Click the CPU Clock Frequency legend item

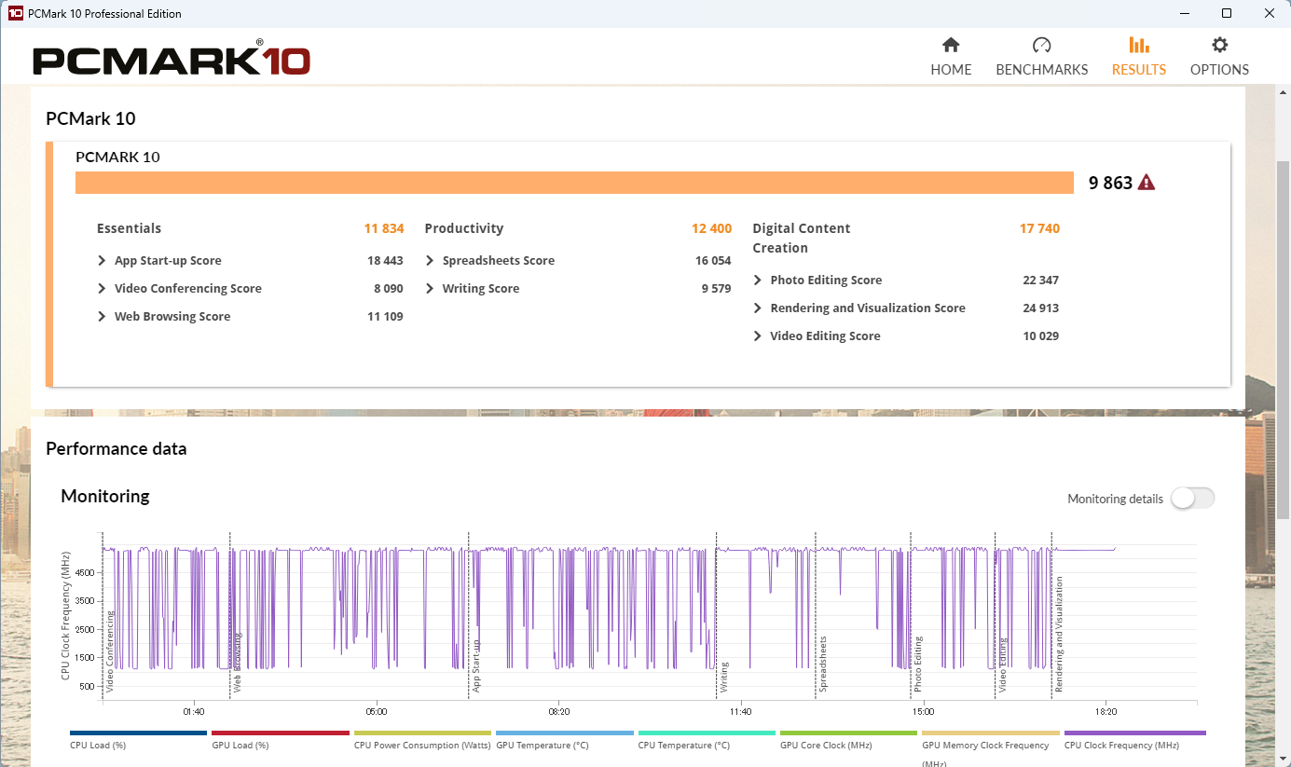[1120, 745]
